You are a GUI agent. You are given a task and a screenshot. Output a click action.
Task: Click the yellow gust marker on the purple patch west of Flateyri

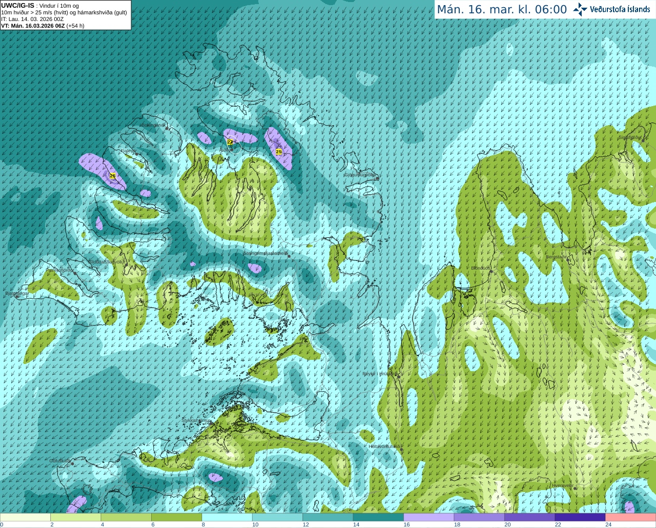pos(113,176)
